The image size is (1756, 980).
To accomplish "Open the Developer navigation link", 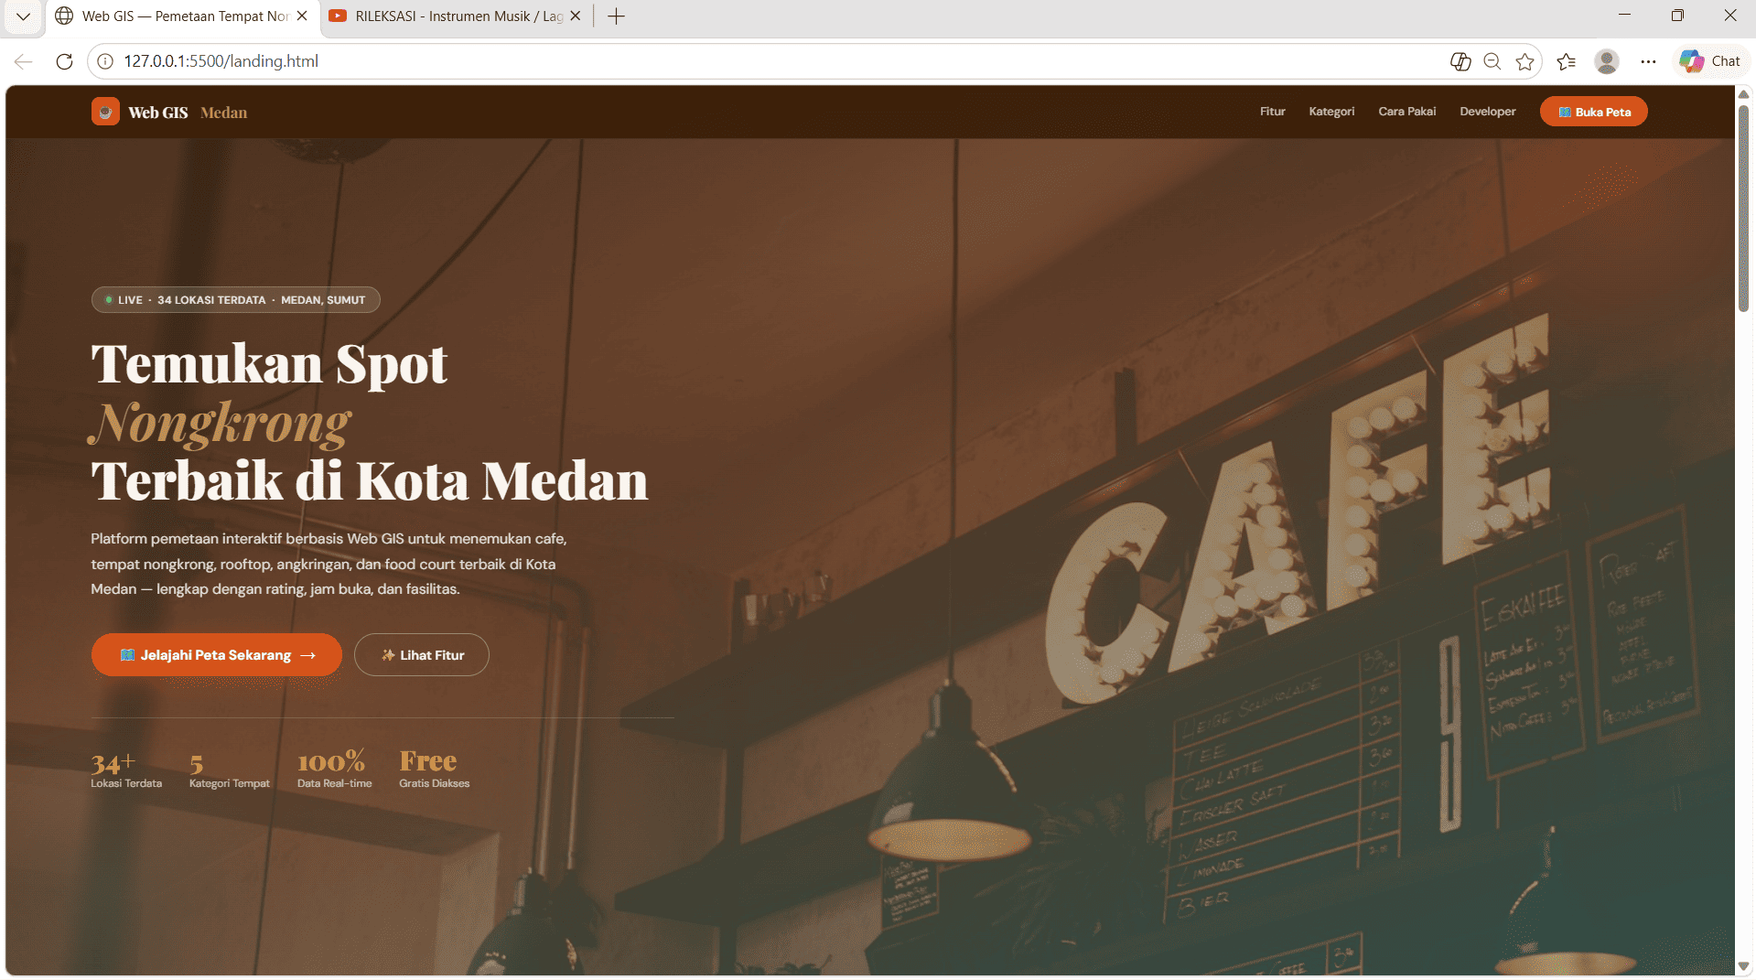I will 1488,112.
